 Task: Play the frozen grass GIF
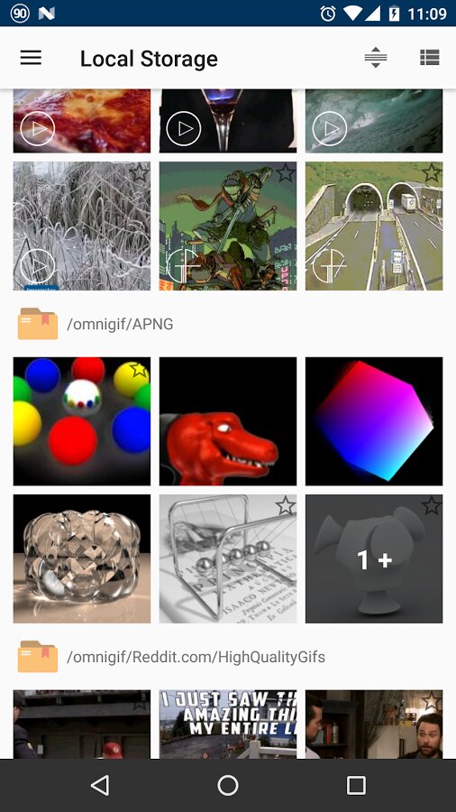(37, 265)
